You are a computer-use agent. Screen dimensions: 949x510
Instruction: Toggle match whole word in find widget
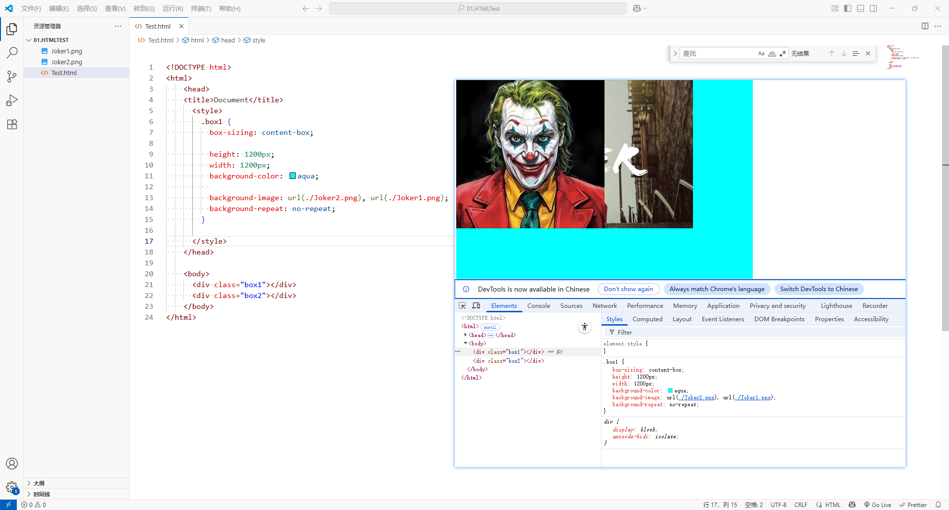pos(772,53)
